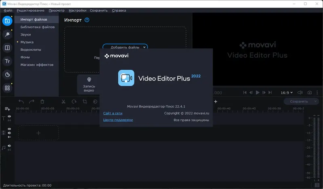Click the Add track icon
The width and height of the screenshot is (323, 189).
[x=7, y=109]
